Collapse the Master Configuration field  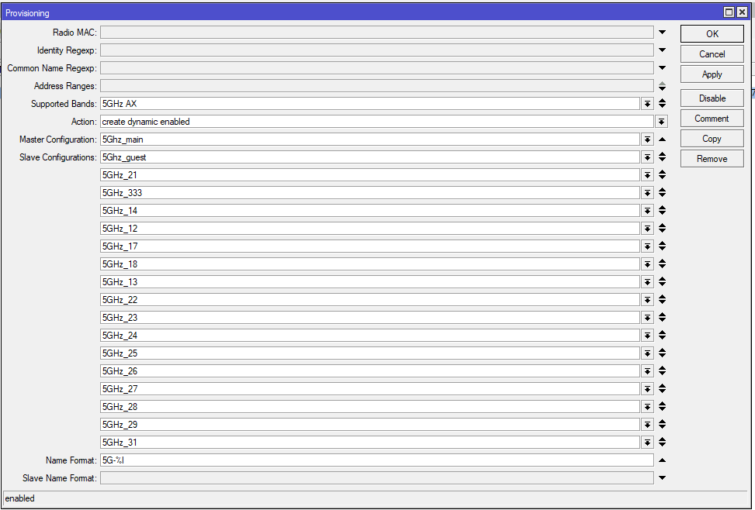(662, 140)
